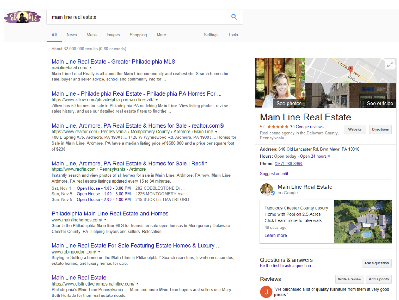Open Philadelphia Main Line Real Estate and Homes
The width and height of the screenshot is (399, 300).
pos(110,213)
